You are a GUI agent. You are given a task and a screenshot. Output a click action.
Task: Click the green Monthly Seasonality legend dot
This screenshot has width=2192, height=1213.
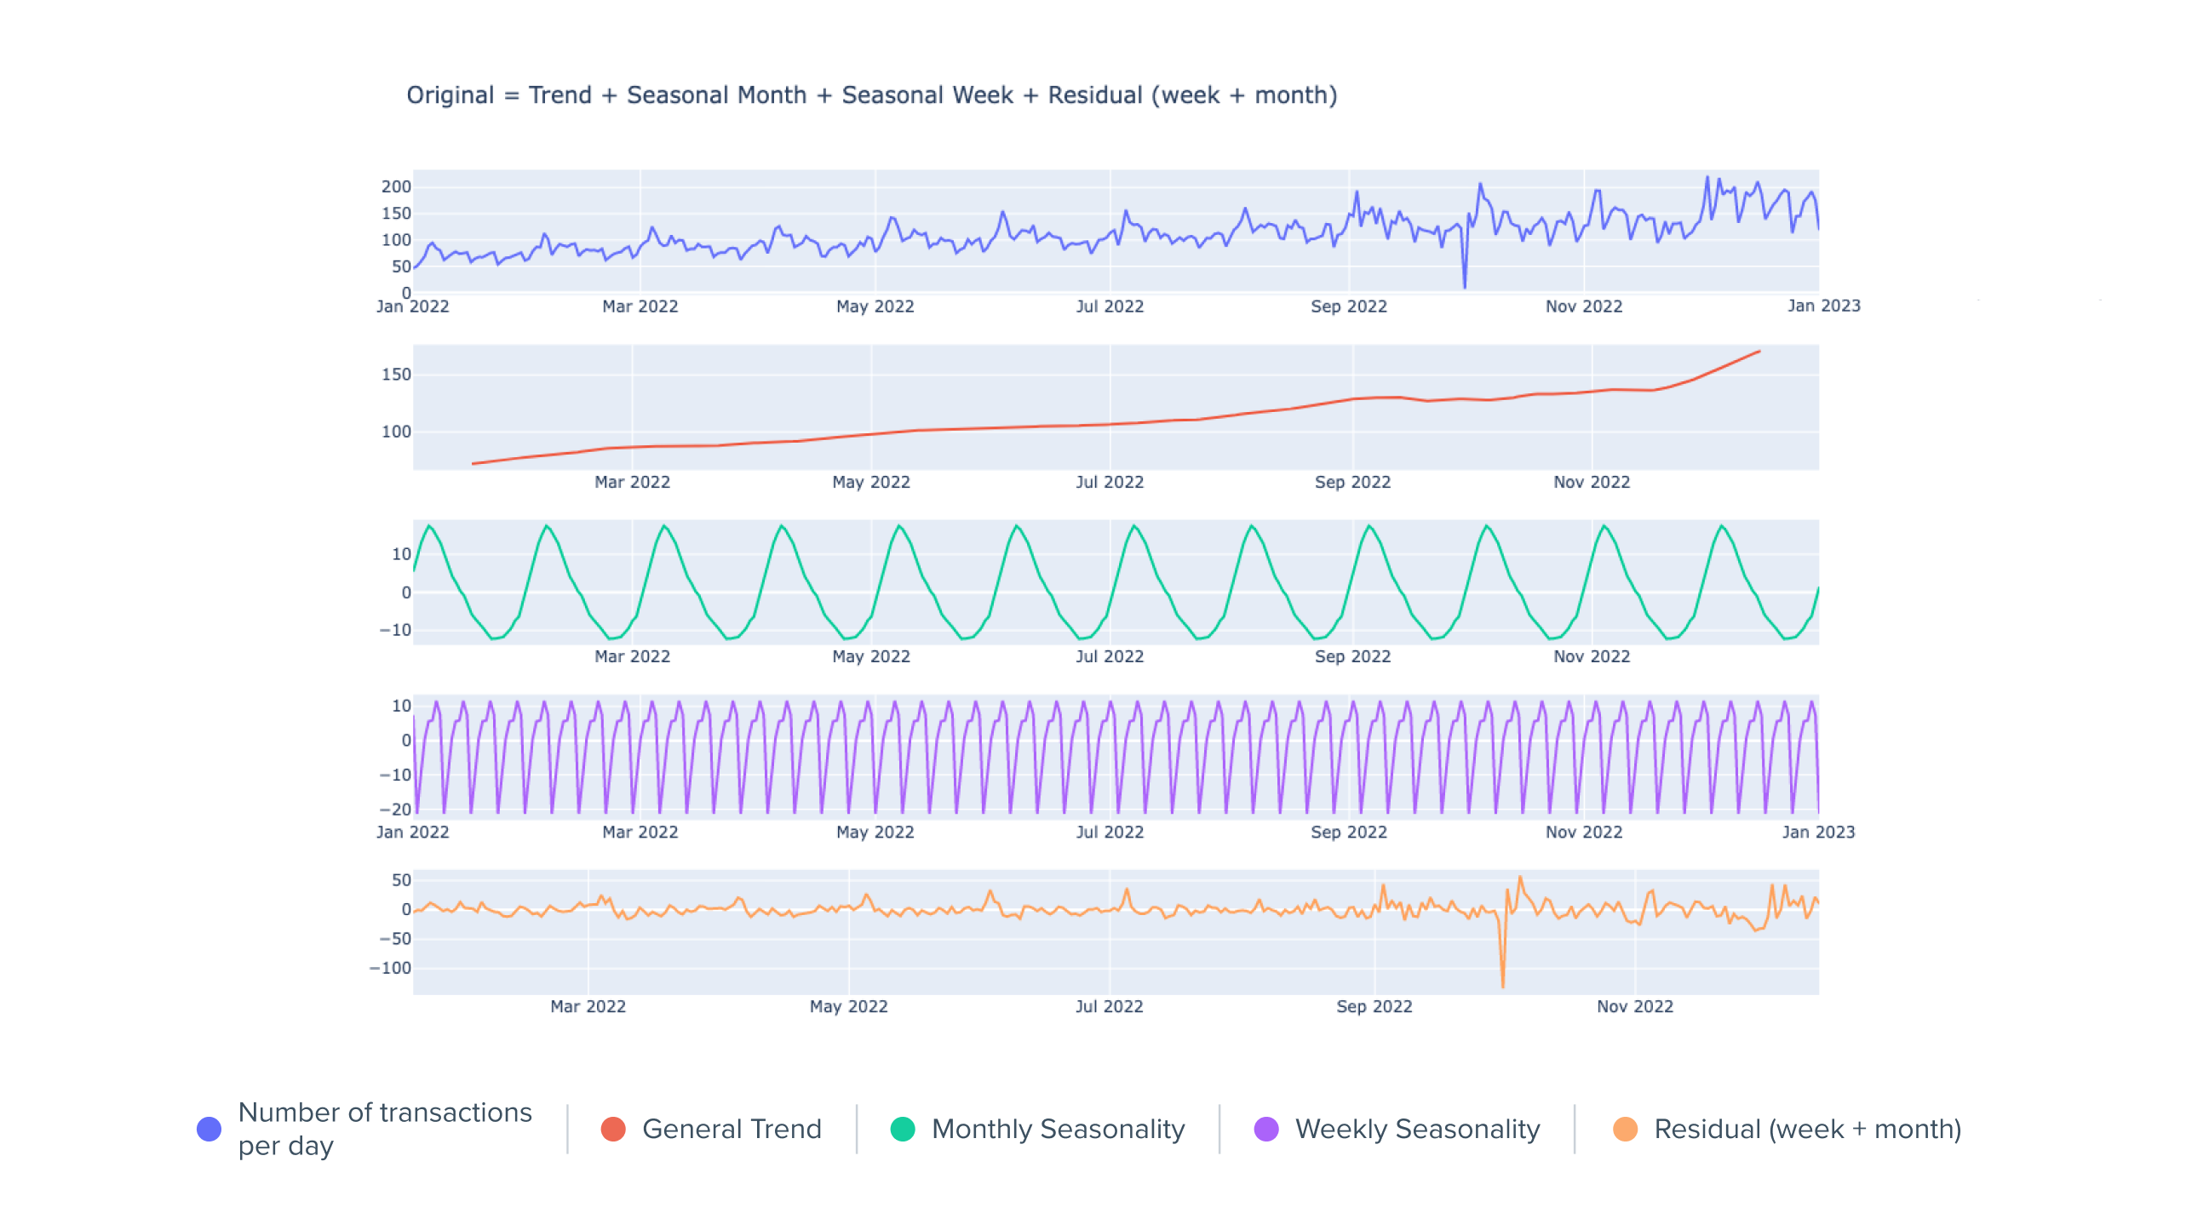click(x=902, y=1129)
